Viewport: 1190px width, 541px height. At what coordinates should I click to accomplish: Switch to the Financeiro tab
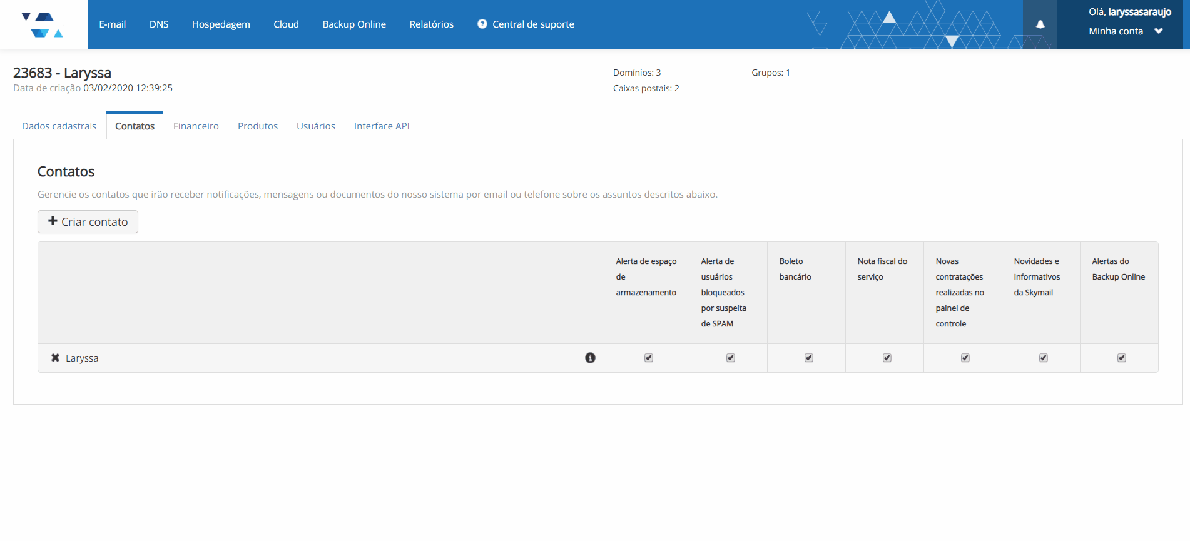(196, 126)
